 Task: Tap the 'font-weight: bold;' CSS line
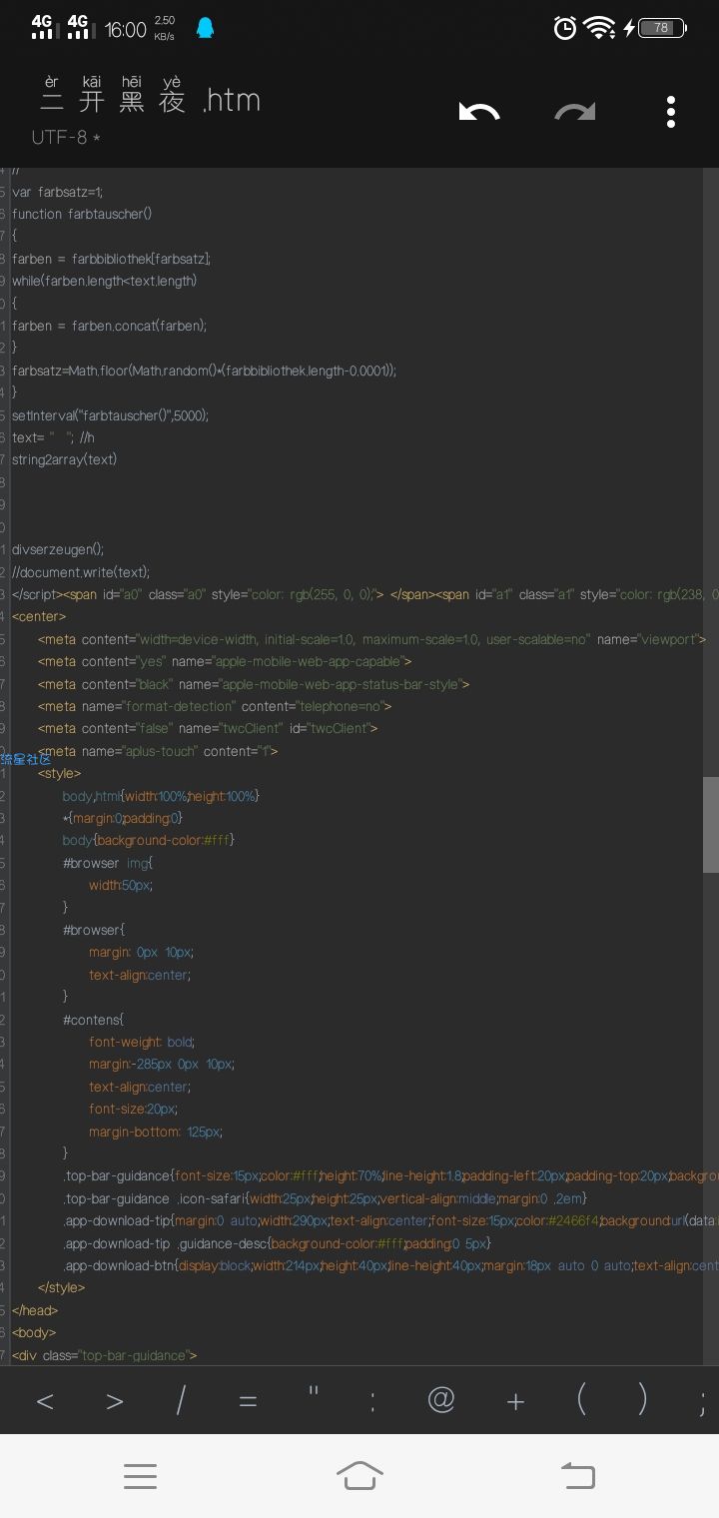pyautogui.click(x=142, y=1042)
